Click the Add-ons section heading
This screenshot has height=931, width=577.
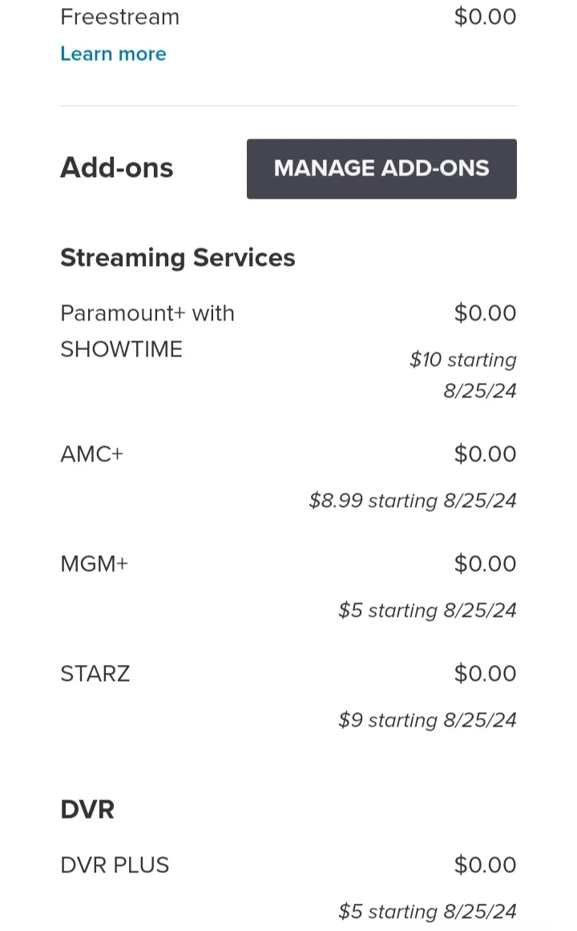117,168
